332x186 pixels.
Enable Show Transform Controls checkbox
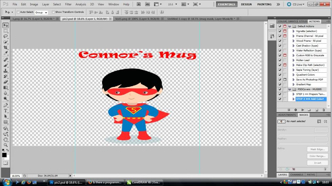(53, 12)
